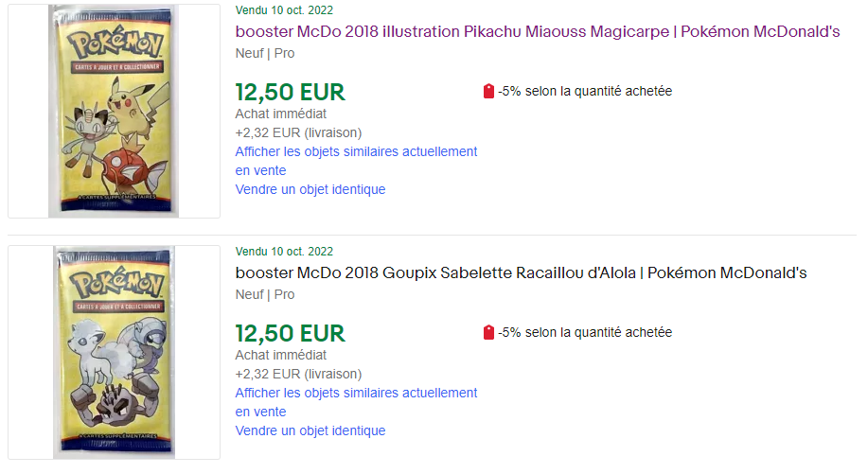Open the Goupix Sabelette Racaillou d'Alola listing title

(x=521, y=273)
